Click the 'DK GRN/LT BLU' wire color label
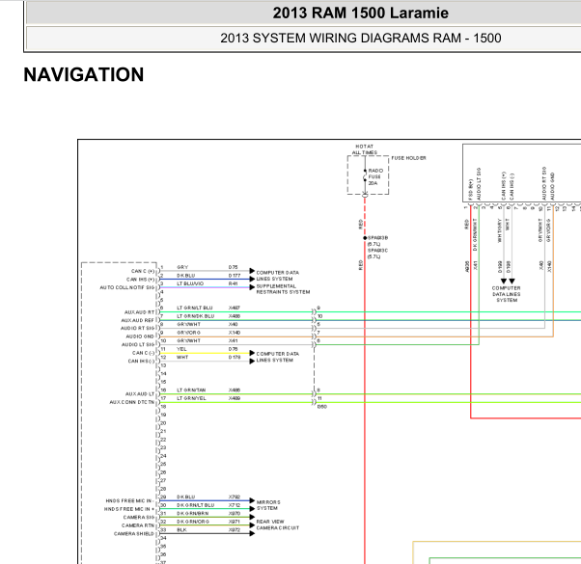This screenshot has height=564, width=581. tap(195, 505)
